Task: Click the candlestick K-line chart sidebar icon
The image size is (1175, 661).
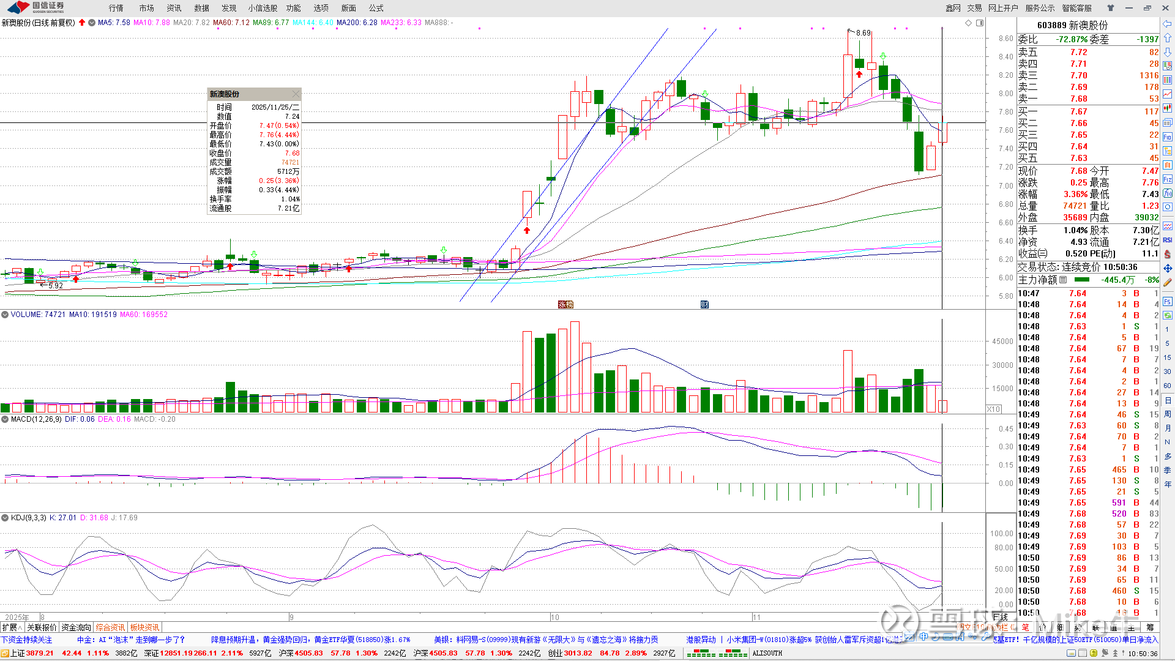Action: 1168,108
